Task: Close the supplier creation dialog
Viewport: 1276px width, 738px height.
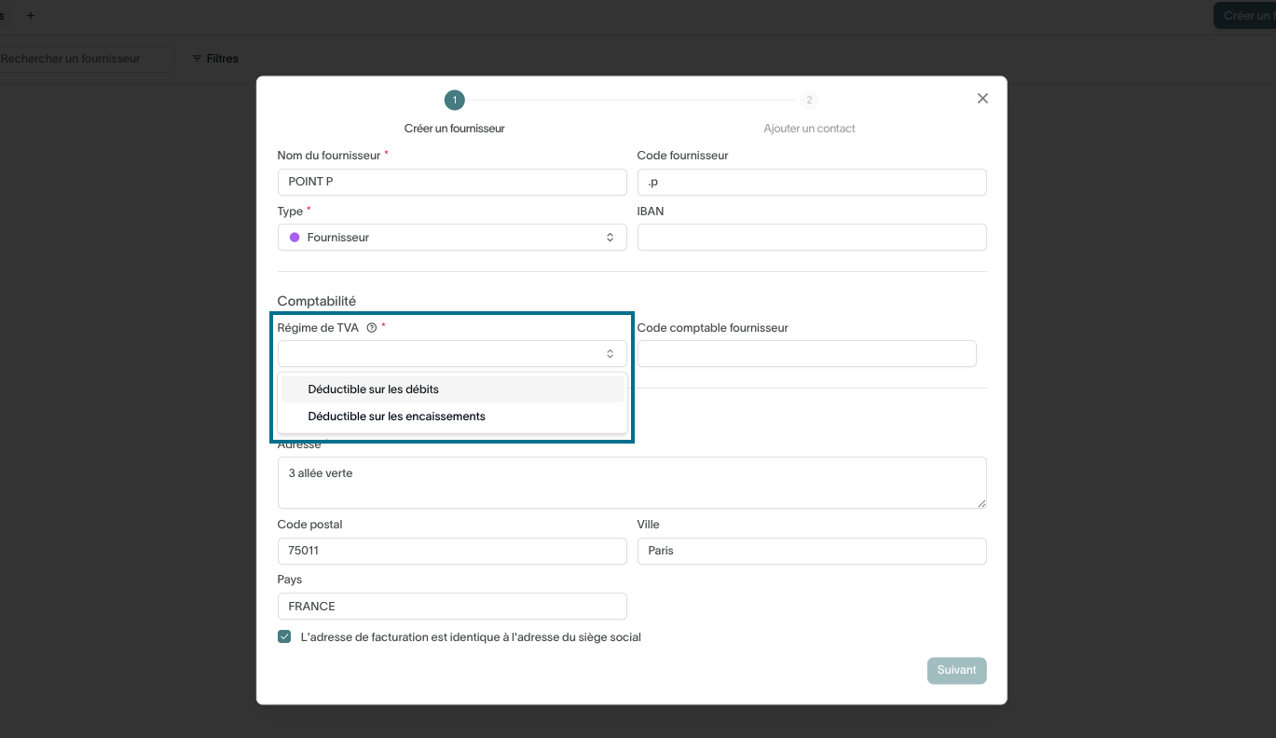Action: (x=982, y=99)
